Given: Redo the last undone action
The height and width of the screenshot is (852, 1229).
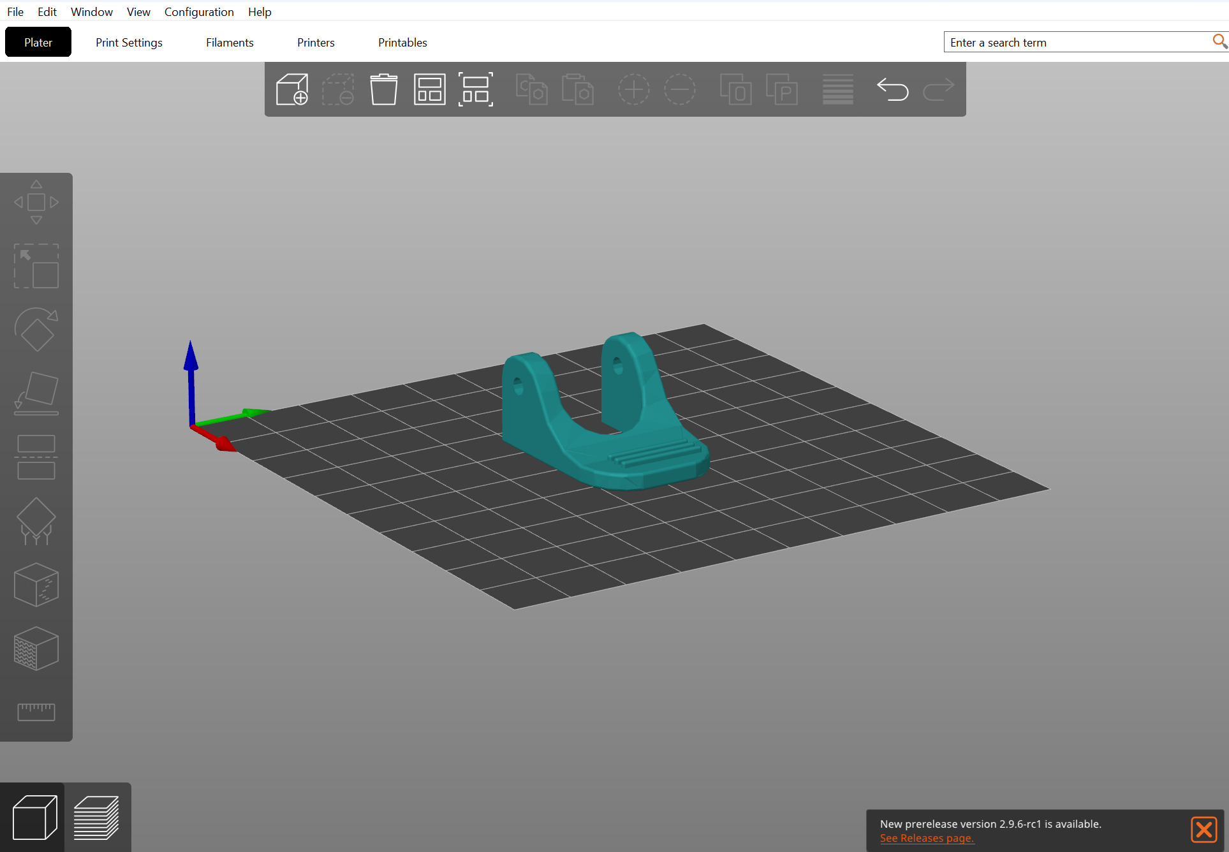Looking at the screenshot, I should pyautogui.click(x=939, y=89).
